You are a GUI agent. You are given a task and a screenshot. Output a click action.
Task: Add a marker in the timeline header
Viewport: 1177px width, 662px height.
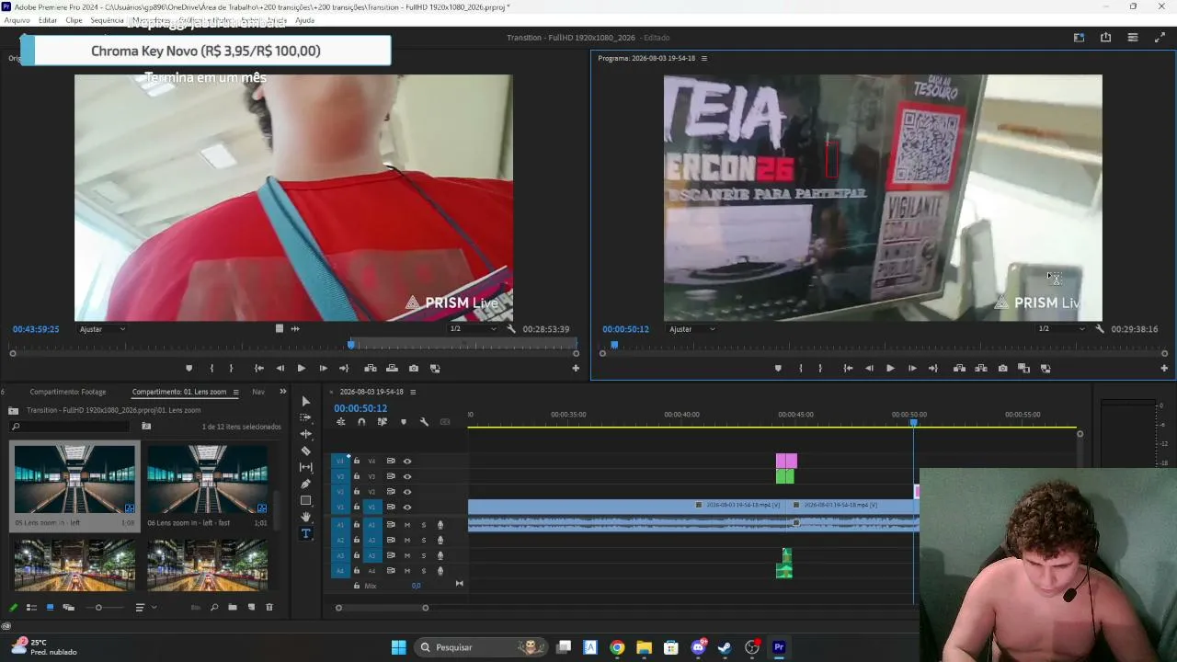[403, 422]
